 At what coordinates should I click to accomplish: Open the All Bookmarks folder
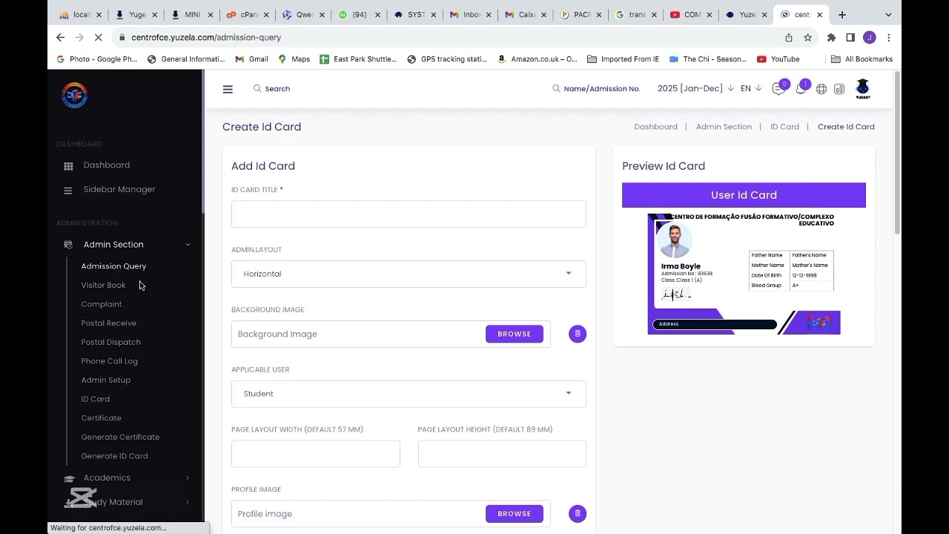click(862, 59)
